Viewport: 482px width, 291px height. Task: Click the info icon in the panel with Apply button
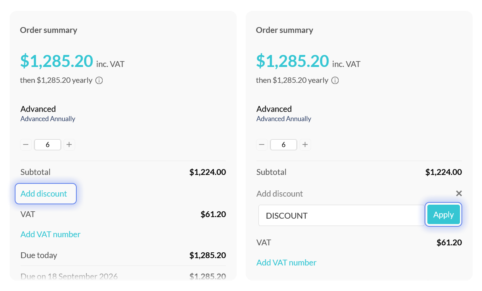pyautogui.click(x=335, y=80)
